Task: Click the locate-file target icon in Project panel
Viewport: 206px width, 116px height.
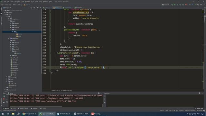Action: coord(31,8)
